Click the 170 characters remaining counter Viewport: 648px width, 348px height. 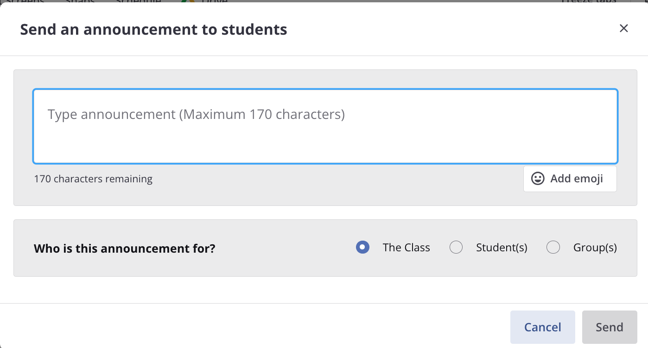click(x=93, y=179)
